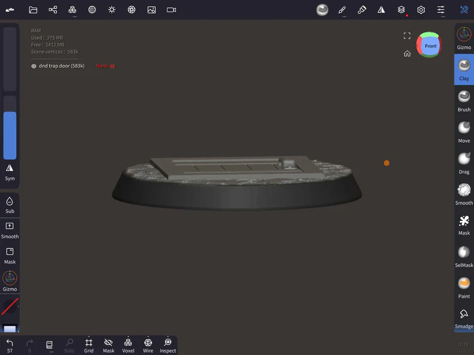
Task: Open the Voxel remesh option
Action: 128,346
